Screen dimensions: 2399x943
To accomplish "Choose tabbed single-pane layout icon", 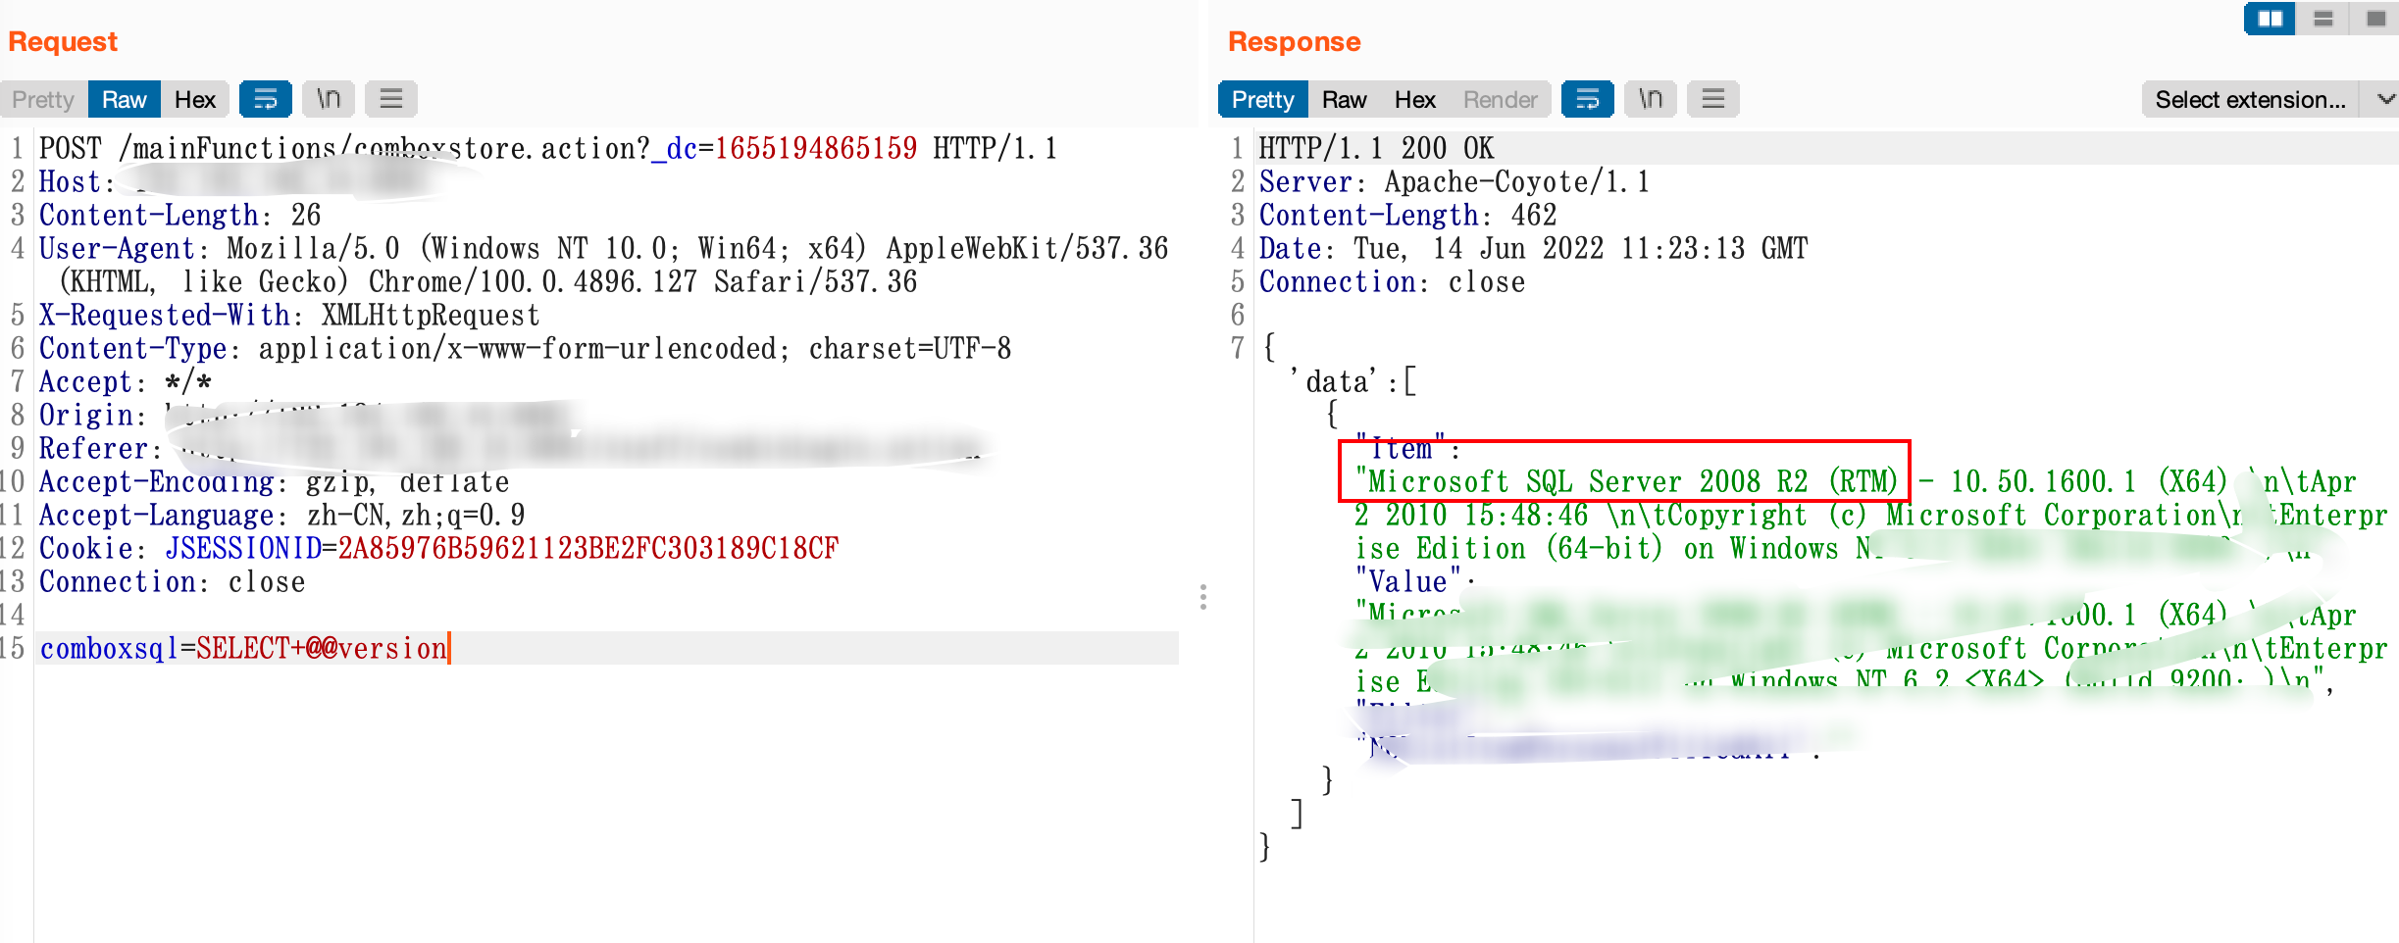I will tap(2375, 19).
